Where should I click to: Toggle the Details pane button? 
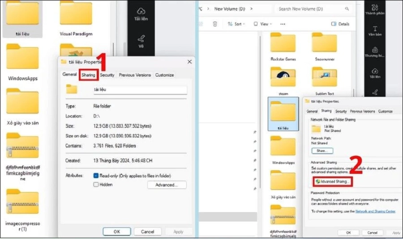click(x=340, y=24)
